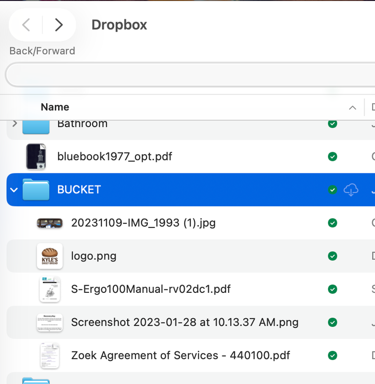The image size is (375, 384).
Task: Select the BUCKET folder icon
Action: [36, 190]
